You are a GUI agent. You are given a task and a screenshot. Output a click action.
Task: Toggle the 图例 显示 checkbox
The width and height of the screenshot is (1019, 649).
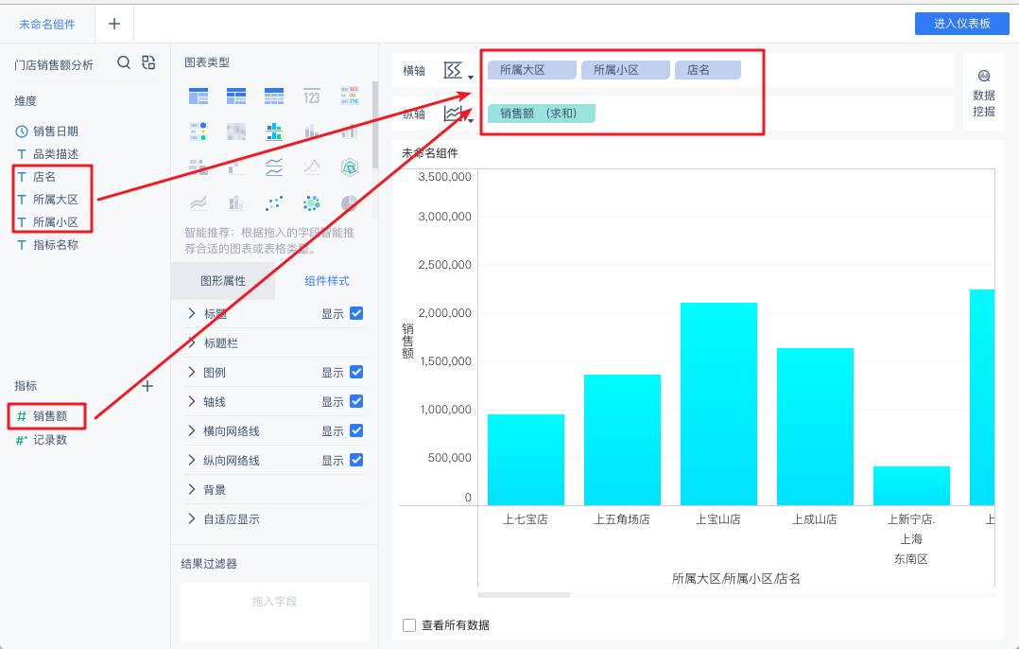[x=356, y=372]
